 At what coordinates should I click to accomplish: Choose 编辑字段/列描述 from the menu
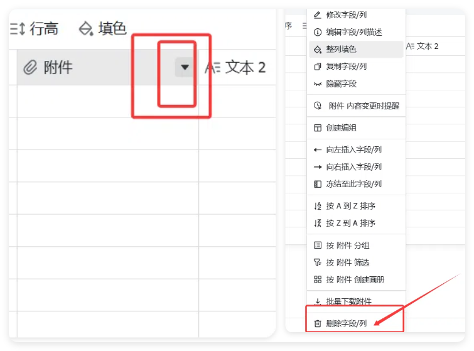coord(356,32)
